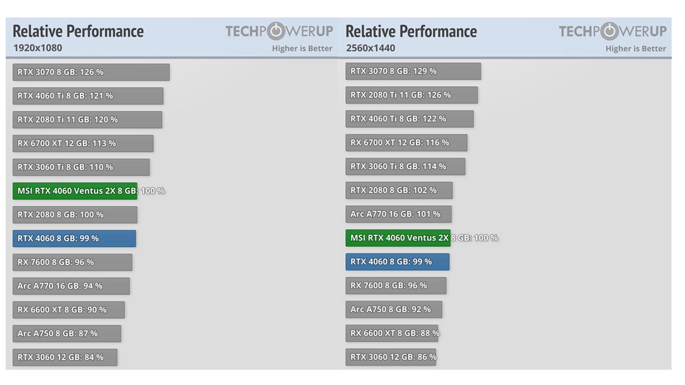
Task: Click the RTX 3070 8 GB 129 % bar
Action: tap(413, 71)
